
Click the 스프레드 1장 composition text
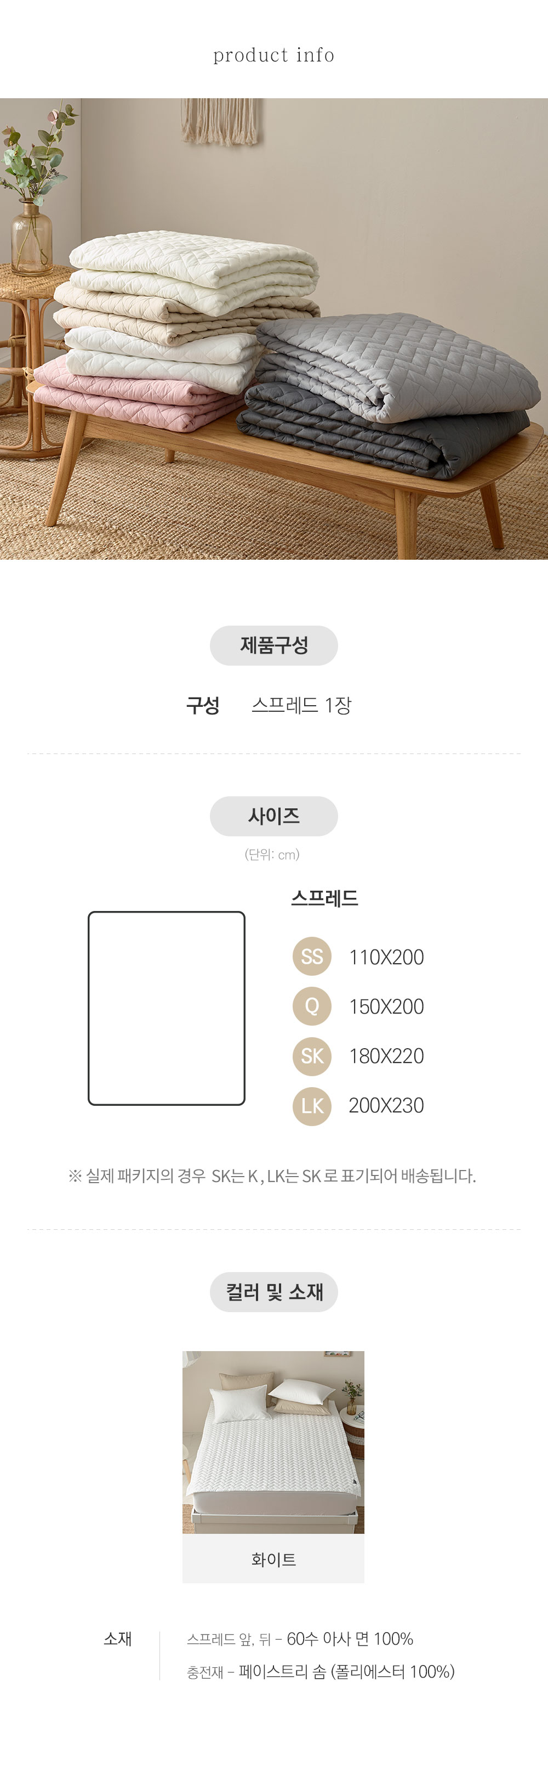point(301,705)
